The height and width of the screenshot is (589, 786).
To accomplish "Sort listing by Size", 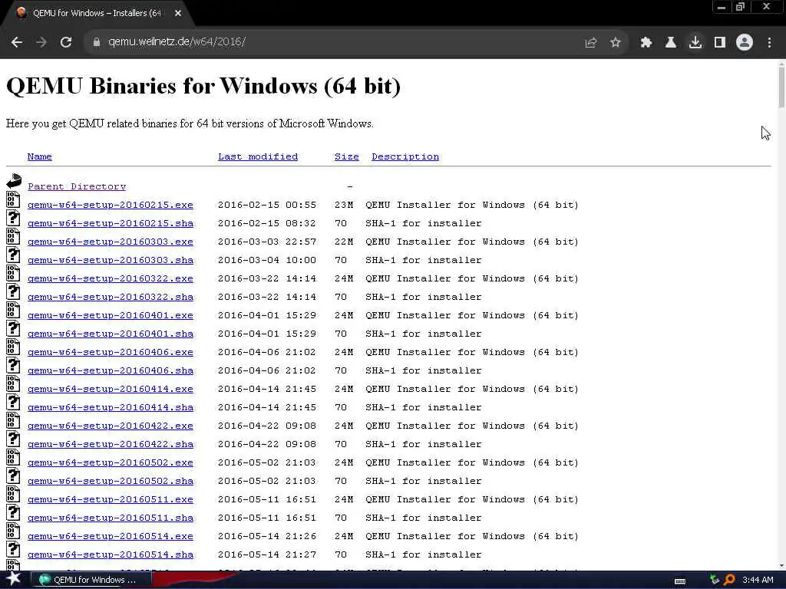I will (346, 156).
